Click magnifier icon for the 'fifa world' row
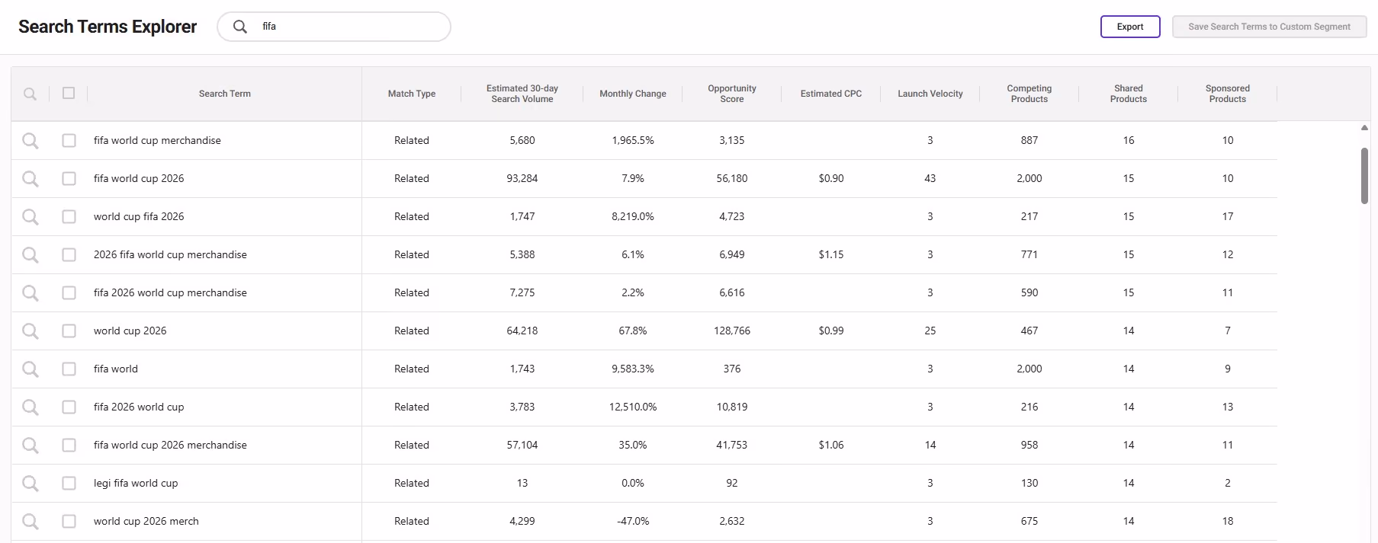Screen dimensions: 1378x543 coord(30,369)
